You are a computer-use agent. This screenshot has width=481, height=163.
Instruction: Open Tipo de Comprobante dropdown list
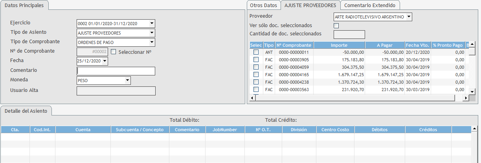[x=152, y=42]
